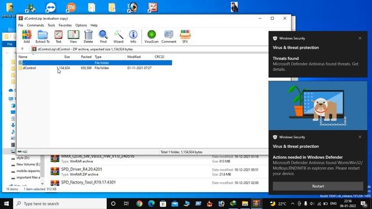Open the Commands menu

pyautogui.click(x=35, y=25)
